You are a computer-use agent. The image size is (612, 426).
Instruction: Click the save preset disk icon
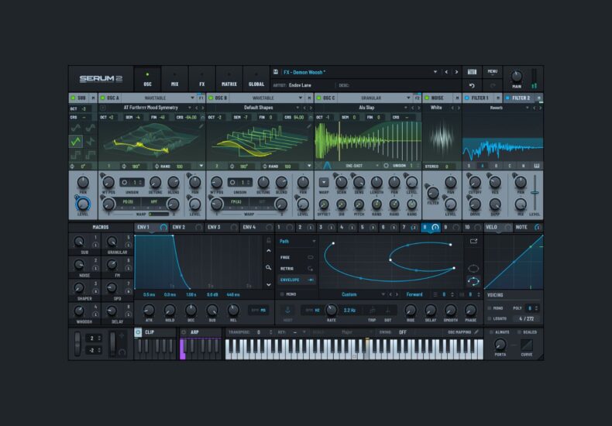click(276, 72)
